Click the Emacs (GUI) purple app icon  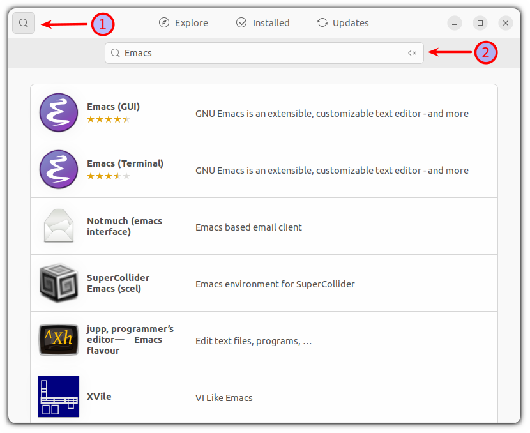[x=59, y=112]
